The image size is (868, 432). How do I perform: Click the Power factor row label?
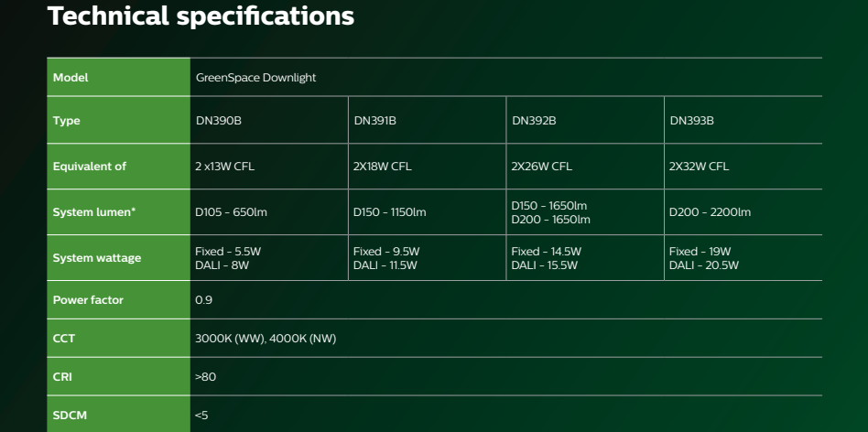pyautogui.click(x=88, y=299)
